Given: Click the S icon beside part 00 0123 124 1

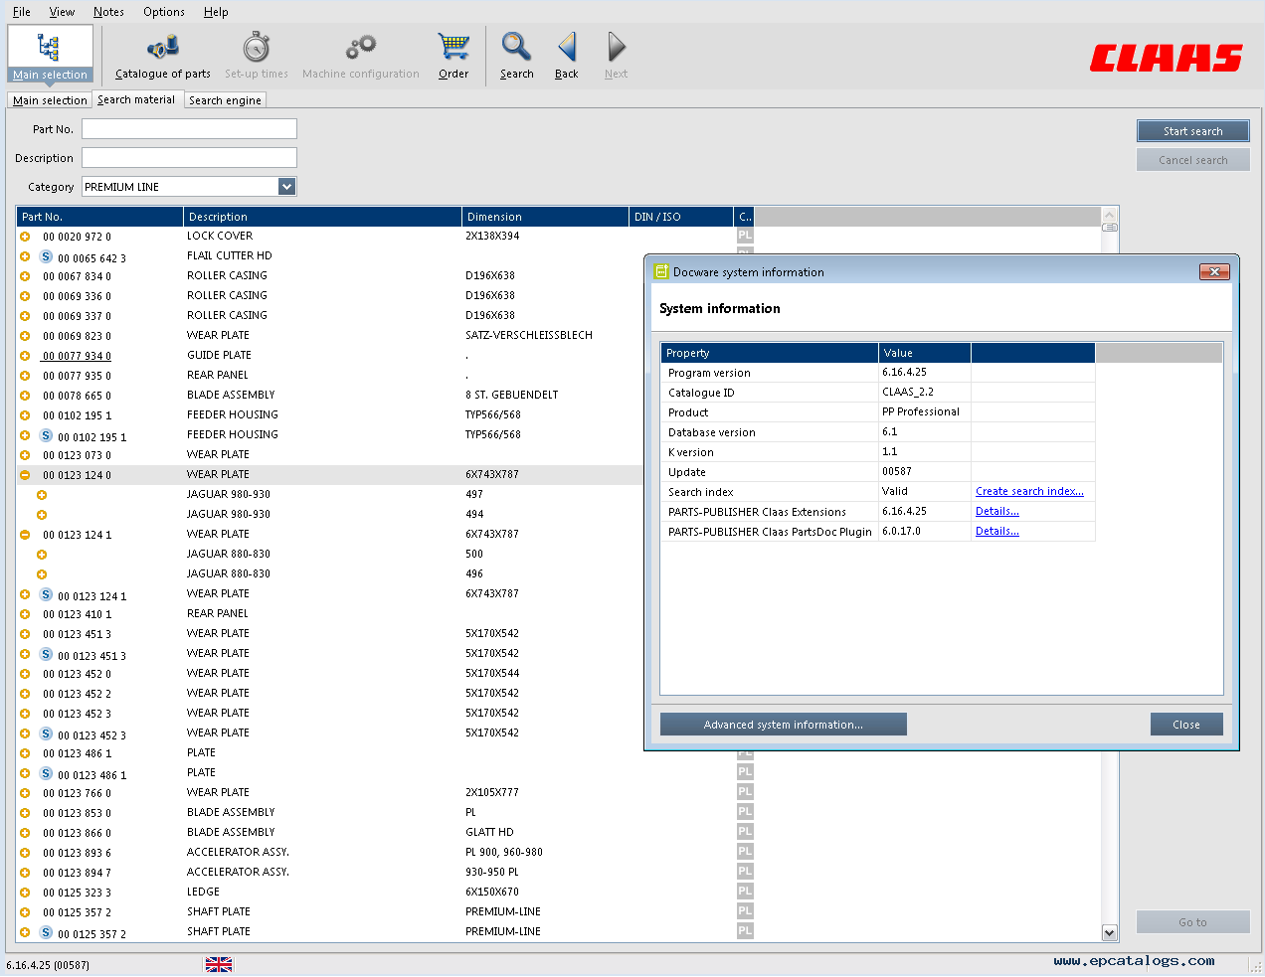Looking at the screenshot, I should click(46, 594).
